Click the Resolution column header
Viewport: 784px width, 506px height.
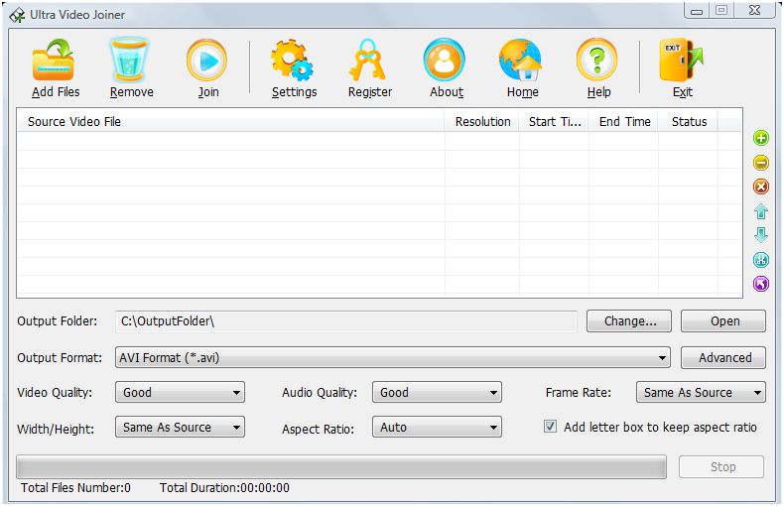pyautogui.click(x=482, y=121)
